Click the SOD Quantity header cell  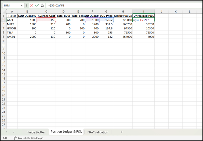click(27, 16)
